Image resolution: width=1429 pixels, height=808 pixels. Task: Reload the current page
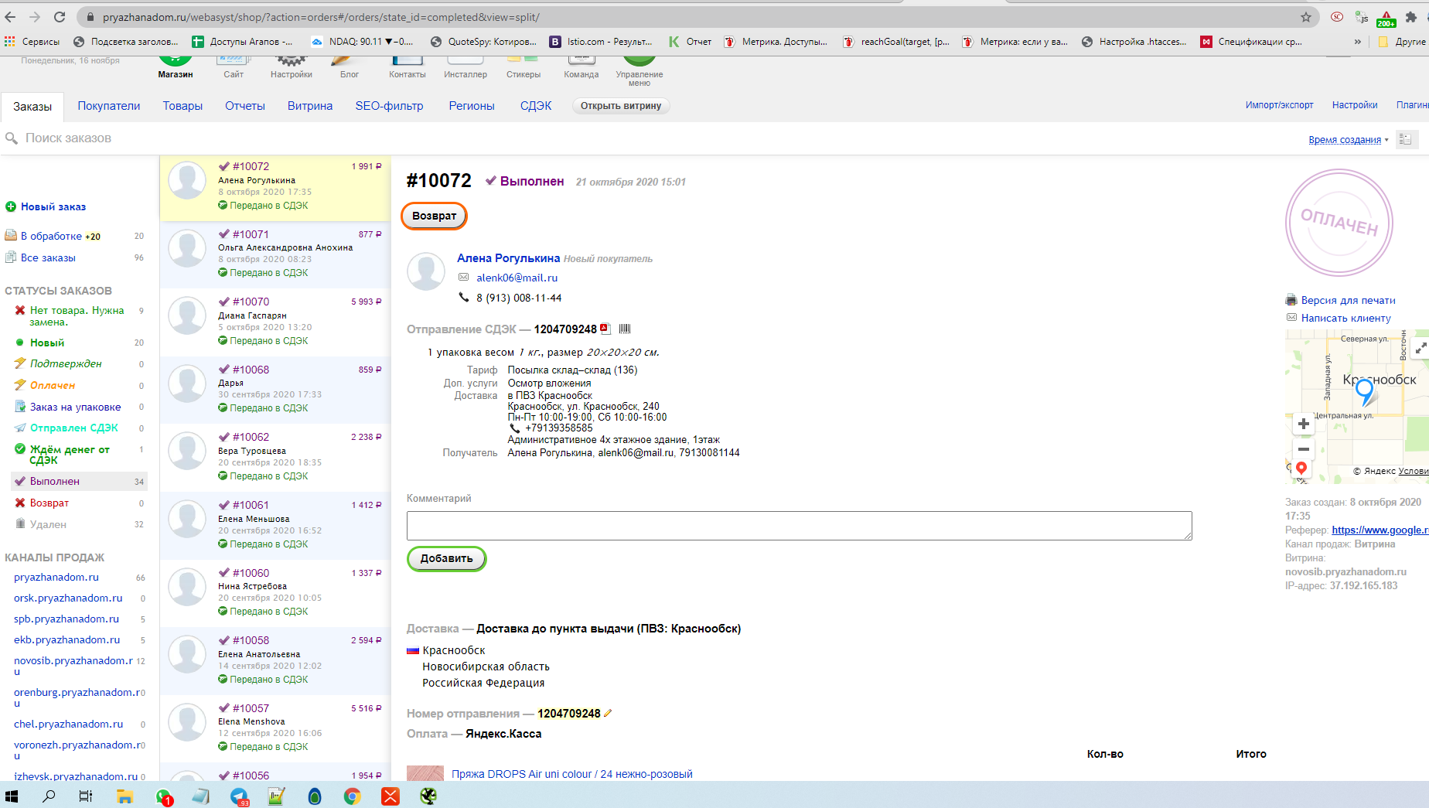pos(60,17)
